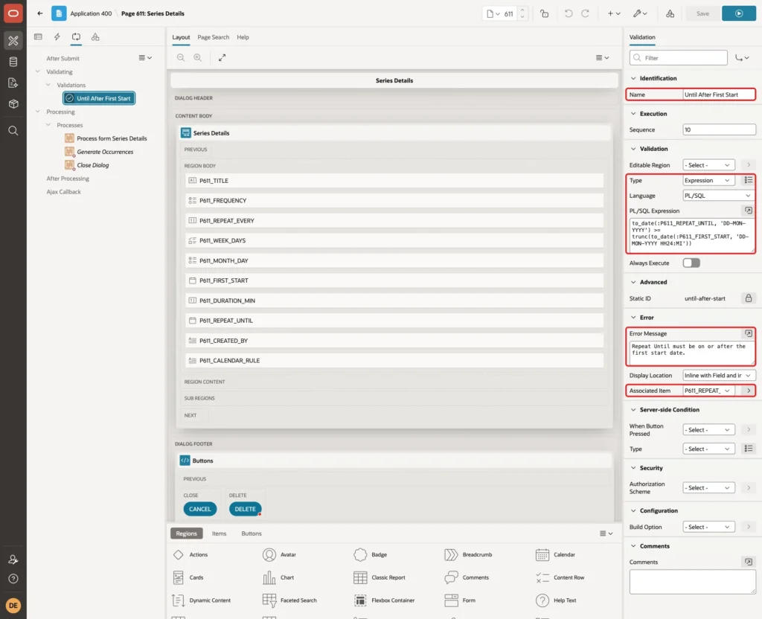Open SQL Workshop database icon in sidebar
Viewport: 762px width, 619px height.
[13, 62]
